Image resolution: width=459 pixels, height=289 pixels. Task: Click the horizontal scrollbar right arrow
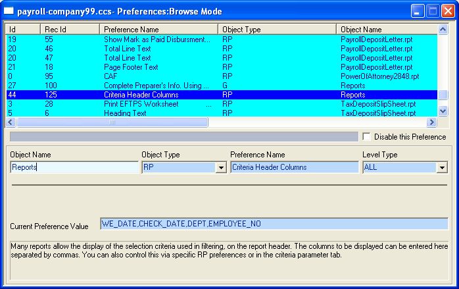432,122
